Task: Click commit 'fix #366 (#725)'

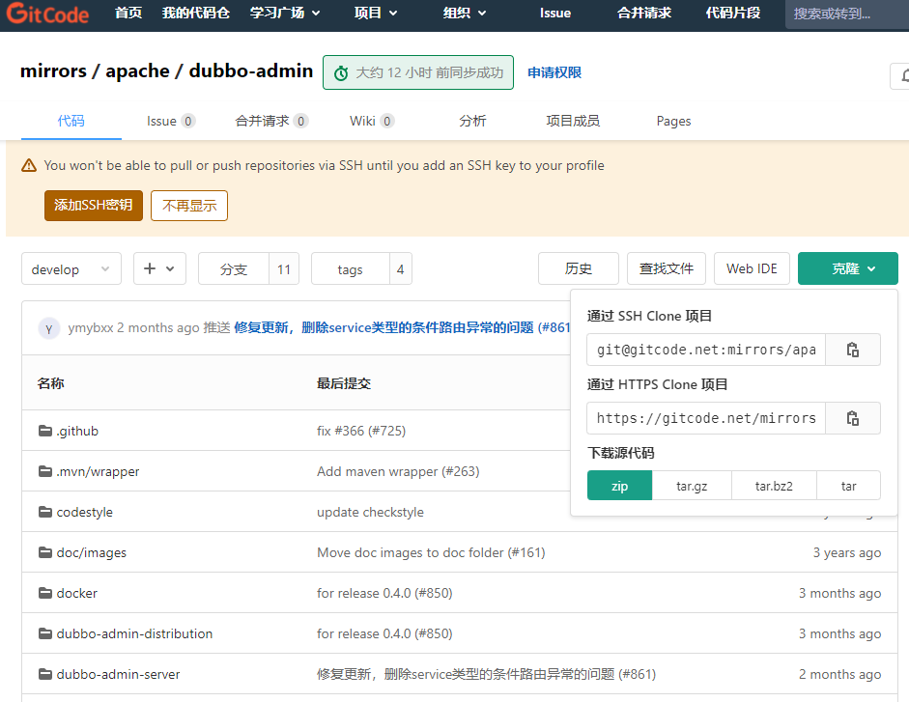Action: [361, 431]
